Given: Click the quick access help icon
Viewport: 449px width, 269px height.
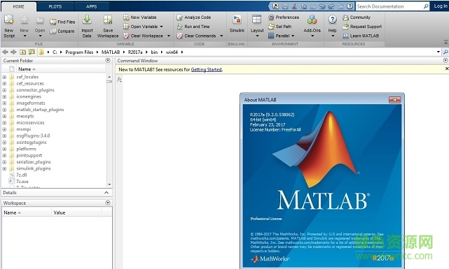Looking at the screenshot, I should (350, 6).
